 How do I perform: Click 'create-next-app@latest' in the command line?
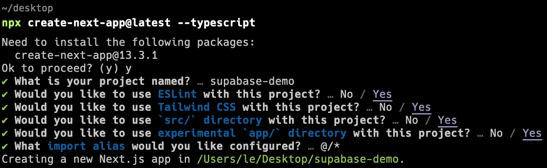pos(99,23)
